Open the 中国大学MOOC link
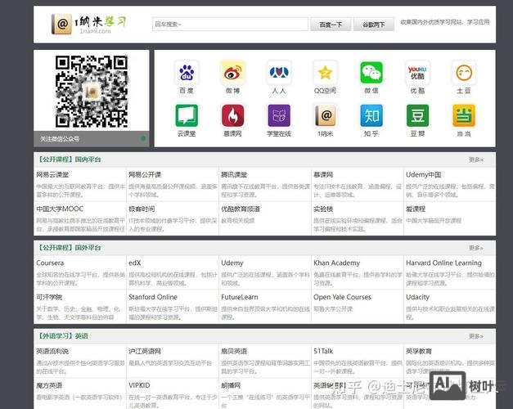Image resolution: width=513 pixels, height=409 pixels. tap(60, 209)
